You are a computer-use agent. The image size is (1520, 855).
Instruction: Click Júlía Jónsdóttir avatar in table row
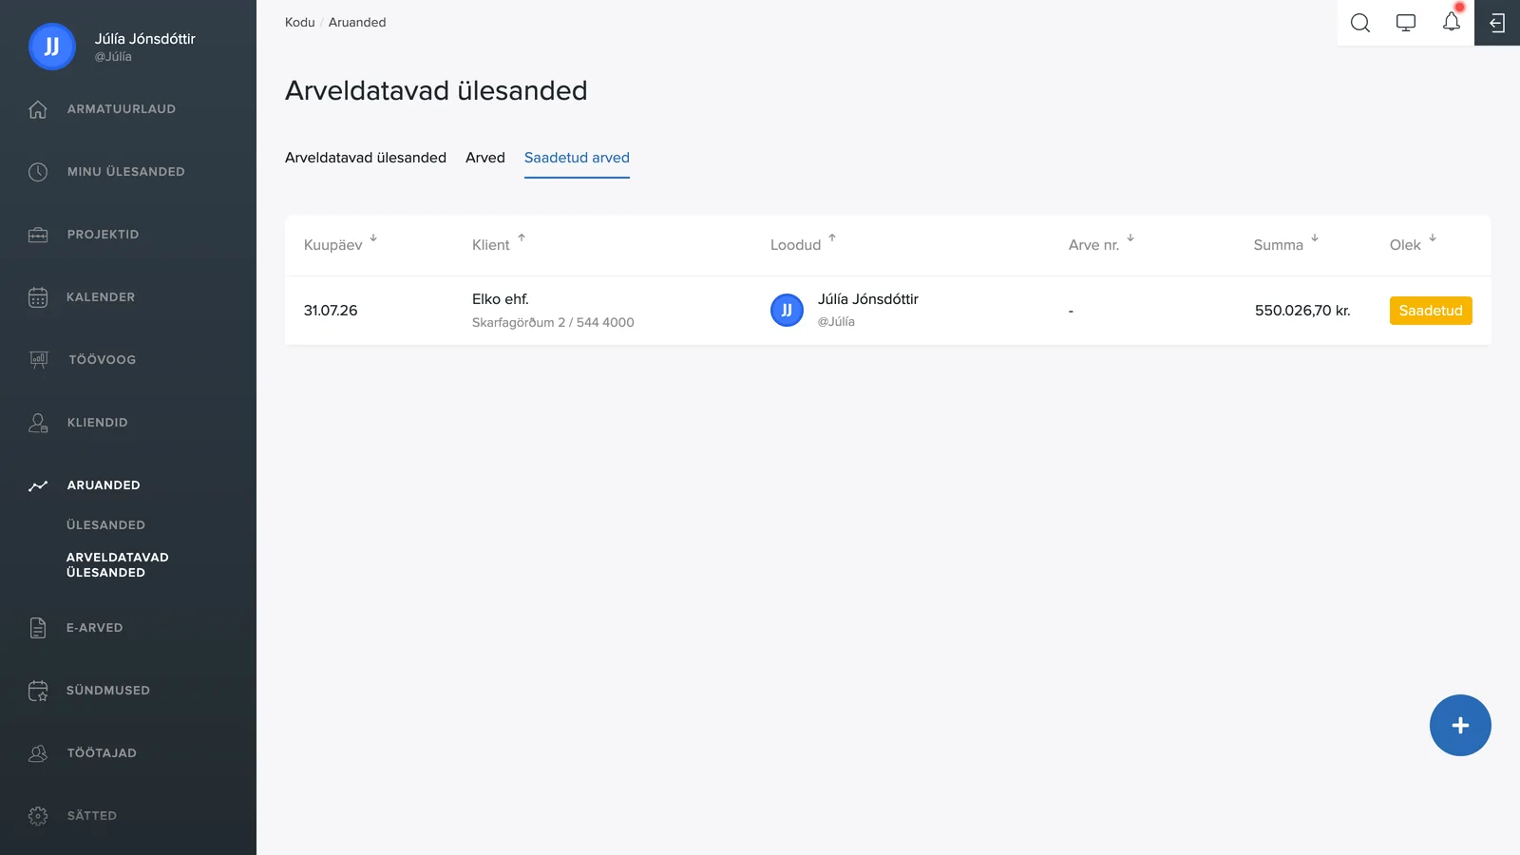787,310
